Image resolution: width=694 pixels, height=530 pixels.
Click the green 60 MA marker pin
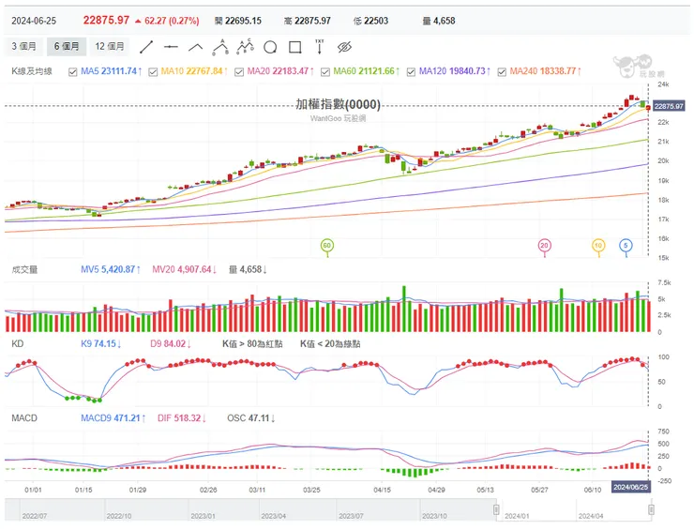(327, 246)
